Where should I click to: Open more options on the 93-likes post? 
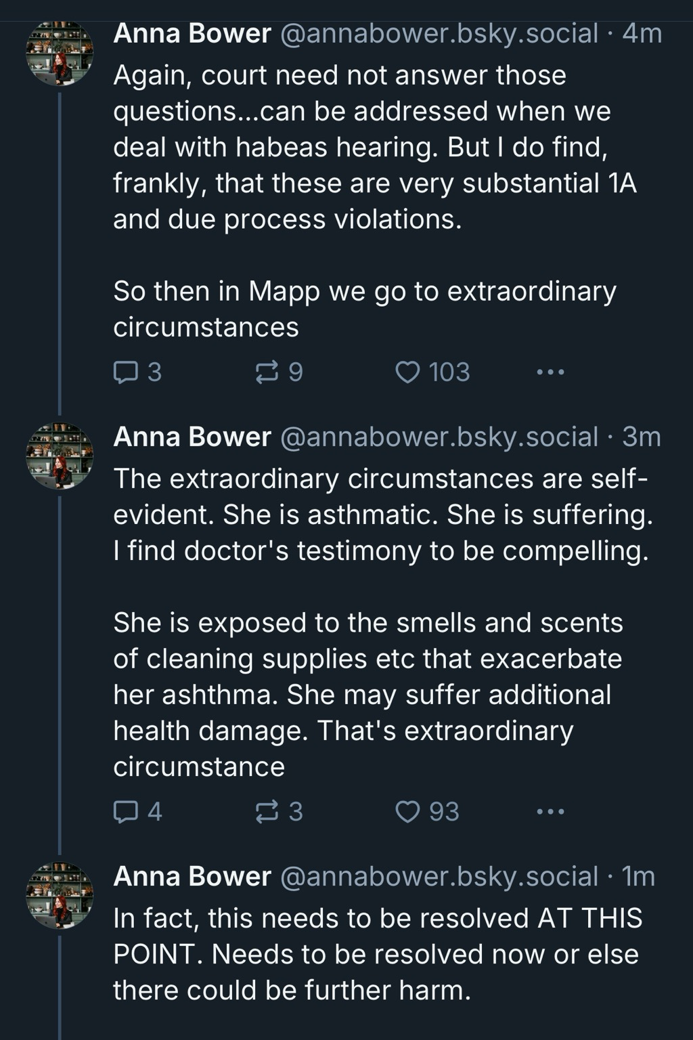coord(550,811)
